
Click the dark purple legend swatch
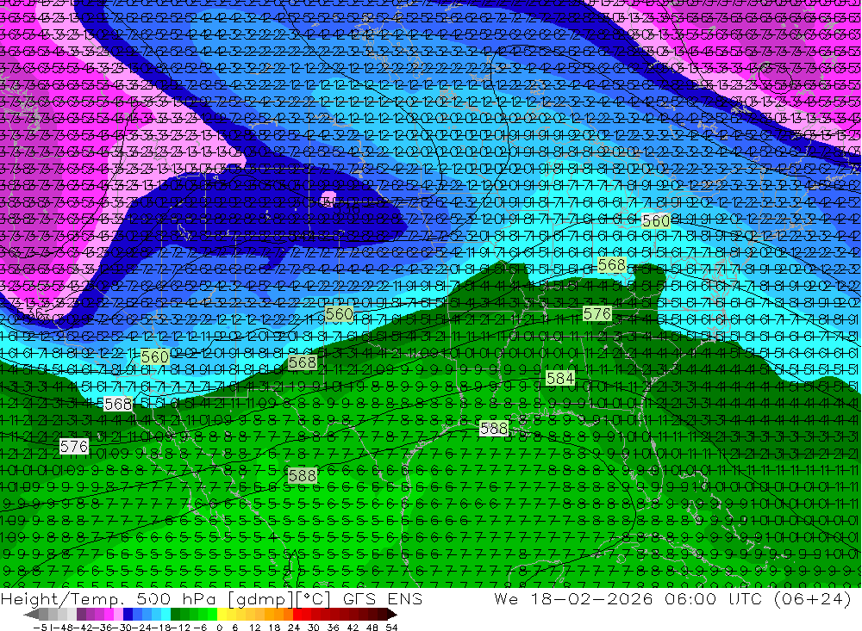pyautogui.click(x=81, y=615)
